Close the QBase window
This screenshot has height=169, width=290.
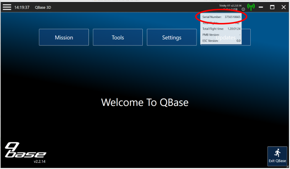pyautogui.click(x=284, y=7)
